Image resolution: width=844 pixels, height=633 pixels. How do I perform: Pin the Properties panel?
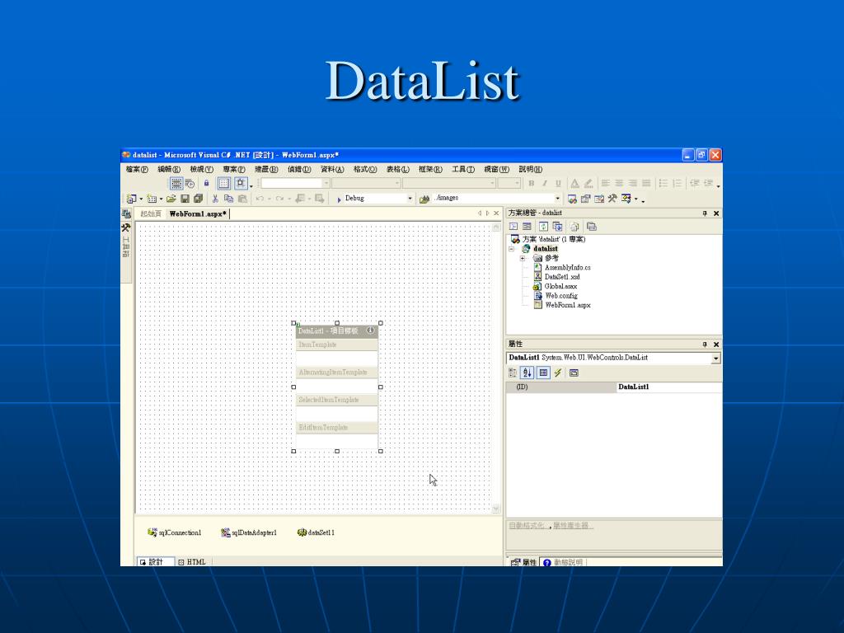pos(704,345)
